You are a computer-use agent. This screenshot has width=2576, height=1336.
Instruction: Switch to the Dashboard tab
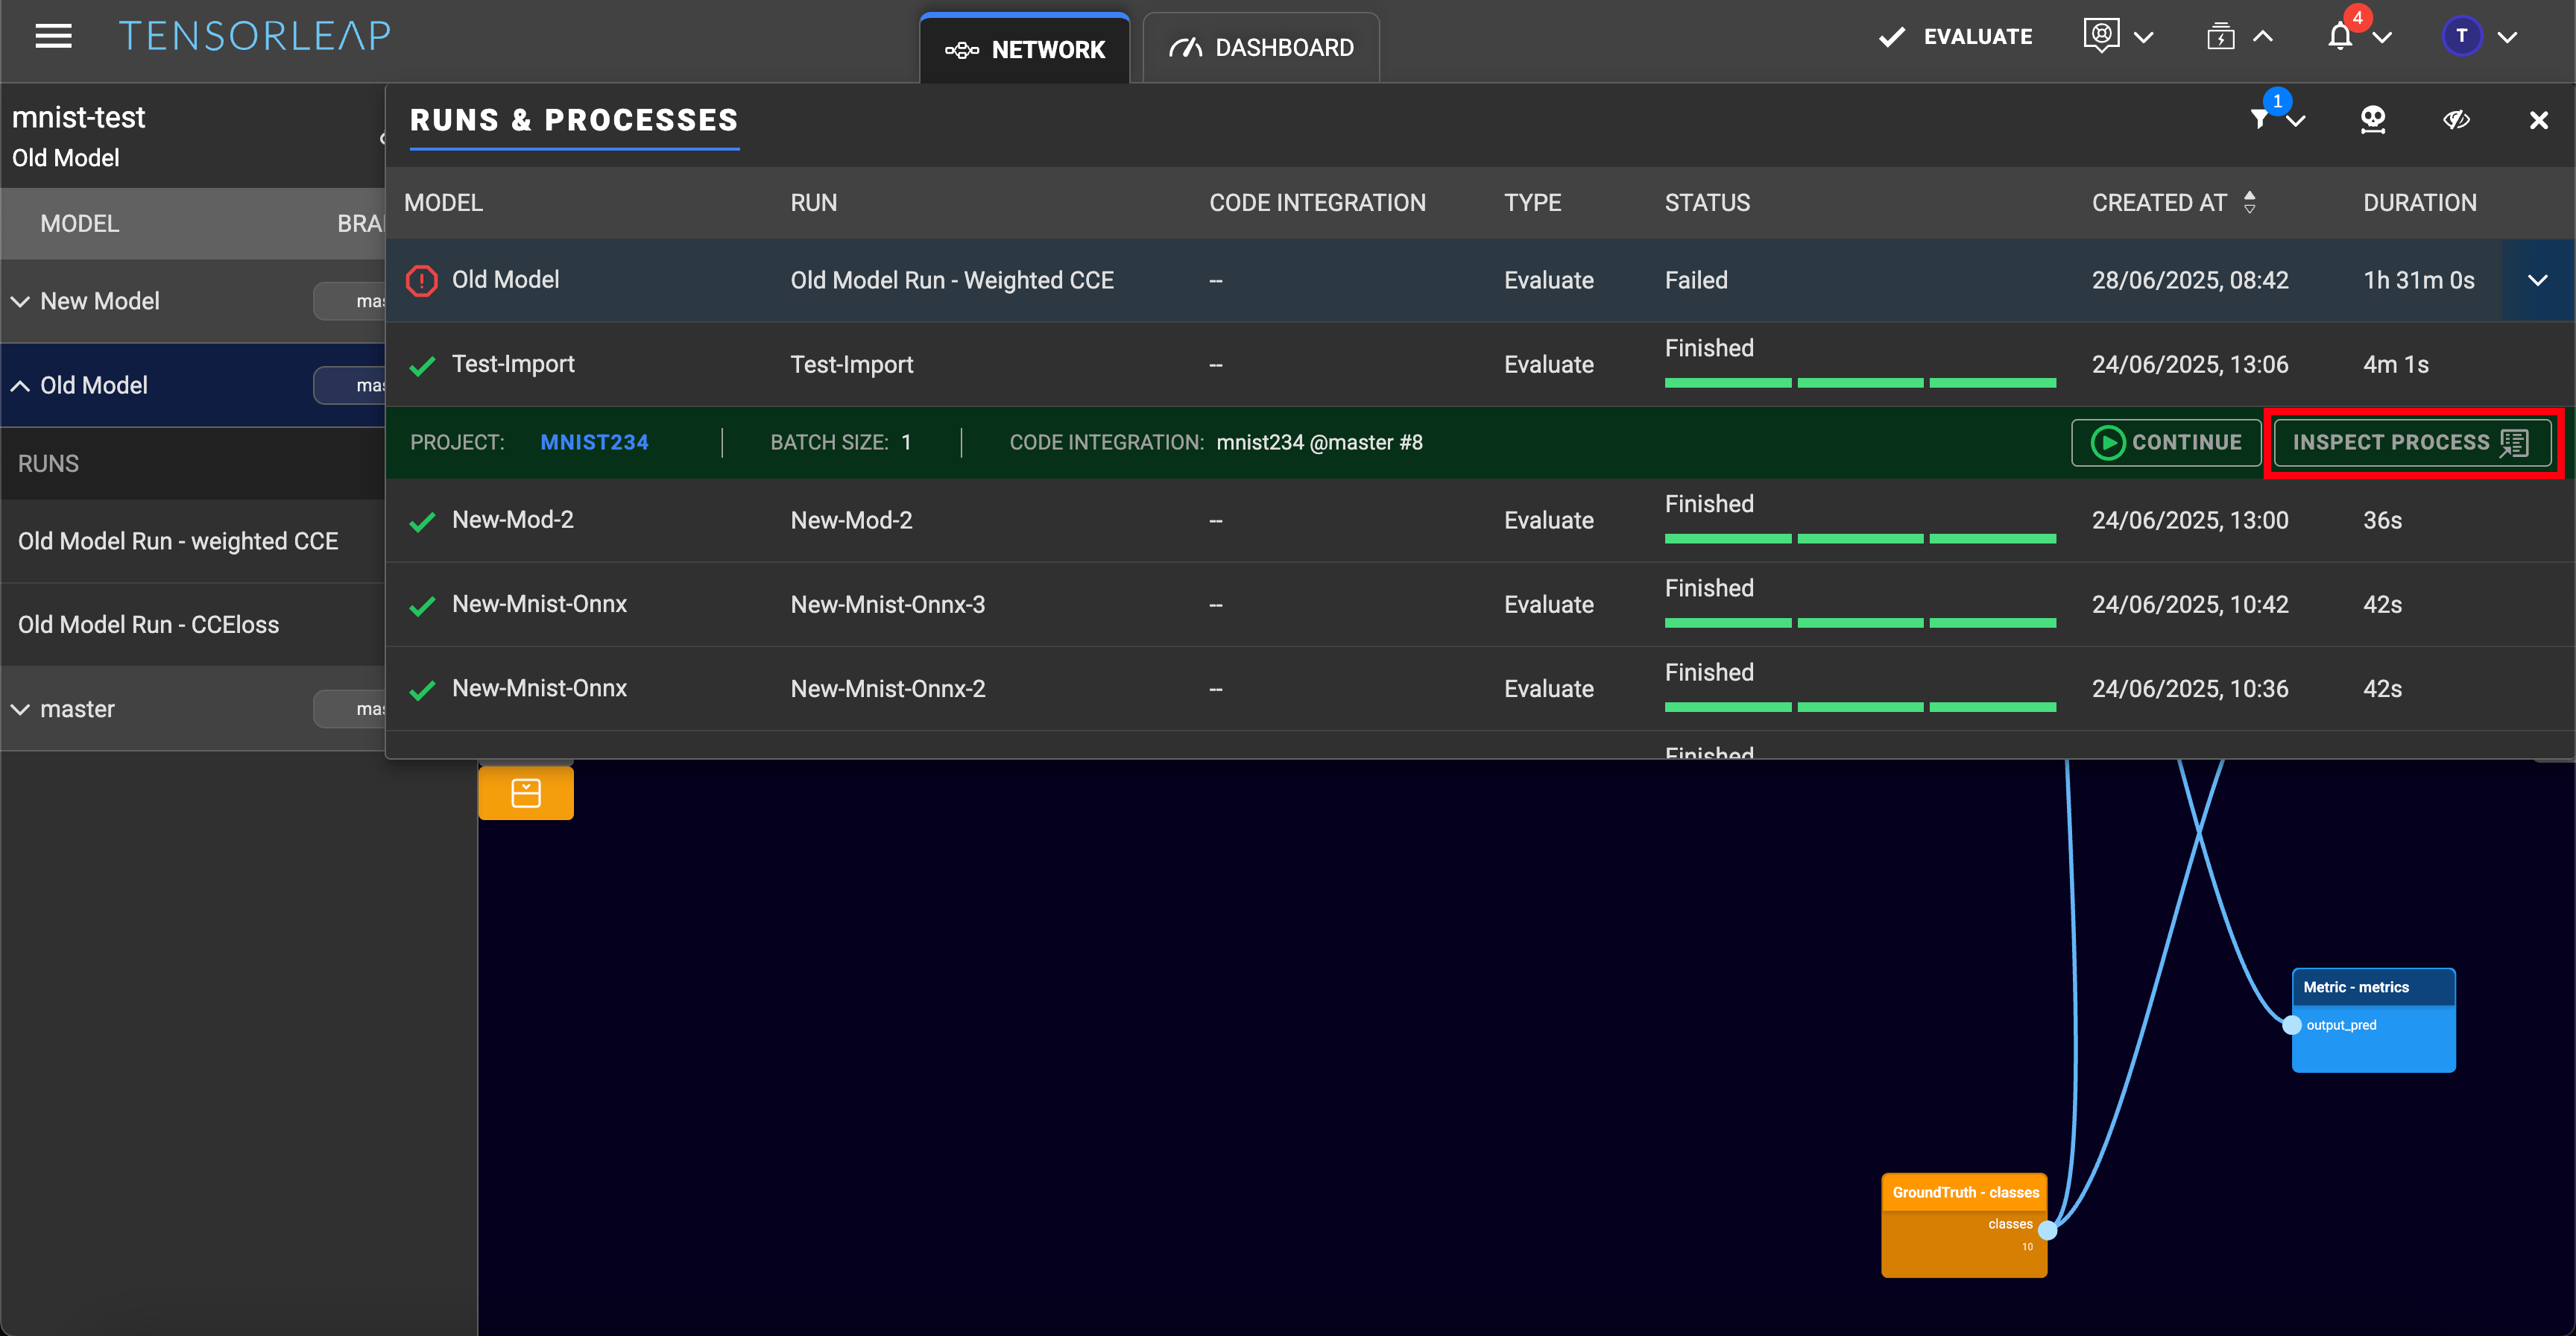[1261, 48]
